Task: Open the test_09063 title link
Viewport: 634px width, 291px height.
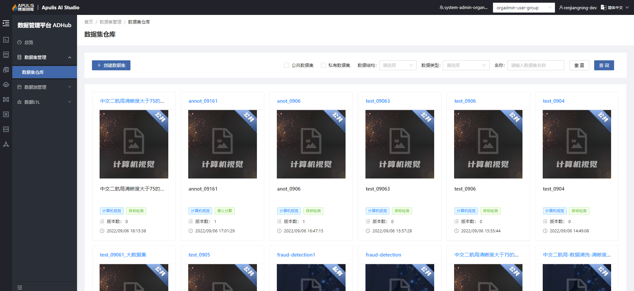Action: pyautogui.click(x=378, y=101)
